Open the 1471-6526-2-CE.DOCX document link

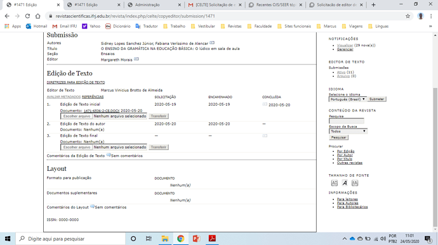(102, 111)
